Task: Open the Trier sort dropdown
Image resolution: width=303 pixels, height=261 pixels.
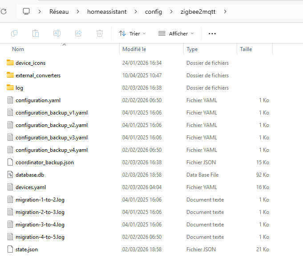Action: 132,33
